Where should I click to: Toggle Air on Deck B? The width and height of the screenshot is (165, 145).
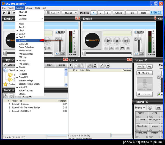coord(136,54)
